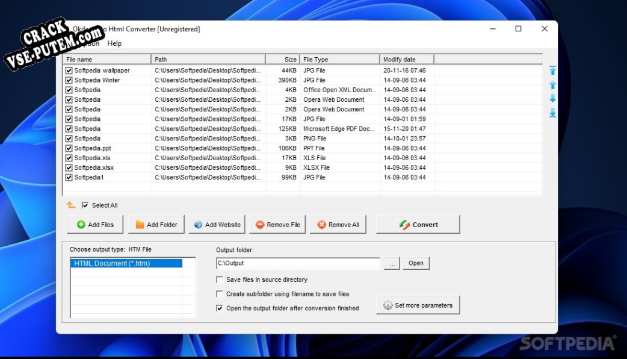Click the move-up arrow icon
Viewport: 627px width, 359px height.
coord(552,85)
